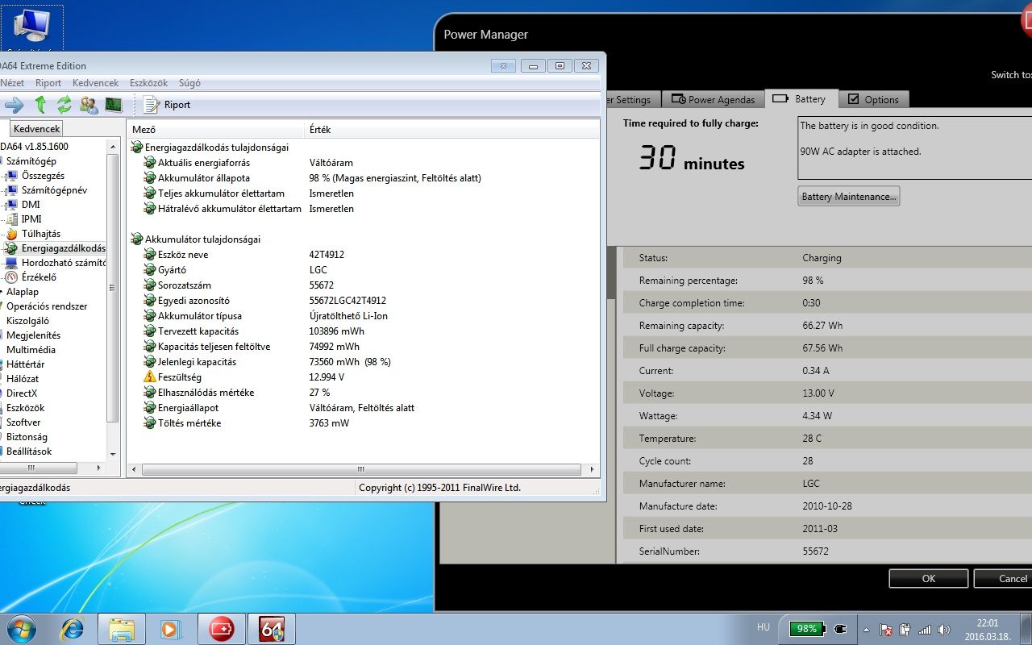The height and width of the screenshot is (645, 1032).
Task: Click the network signal tray icon
Action: pyautogui.click(x=925, y=630)
